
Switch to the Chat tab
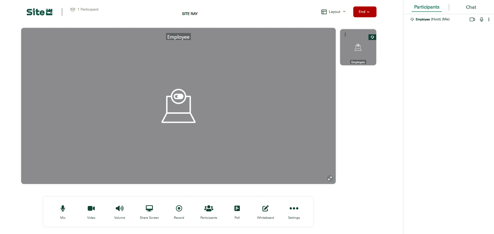tap(471, 7)
